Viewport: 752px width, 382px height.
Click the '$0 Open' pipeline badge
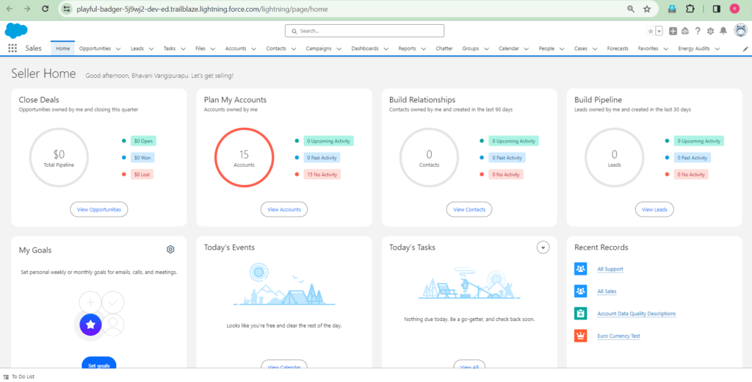[143, 141]
